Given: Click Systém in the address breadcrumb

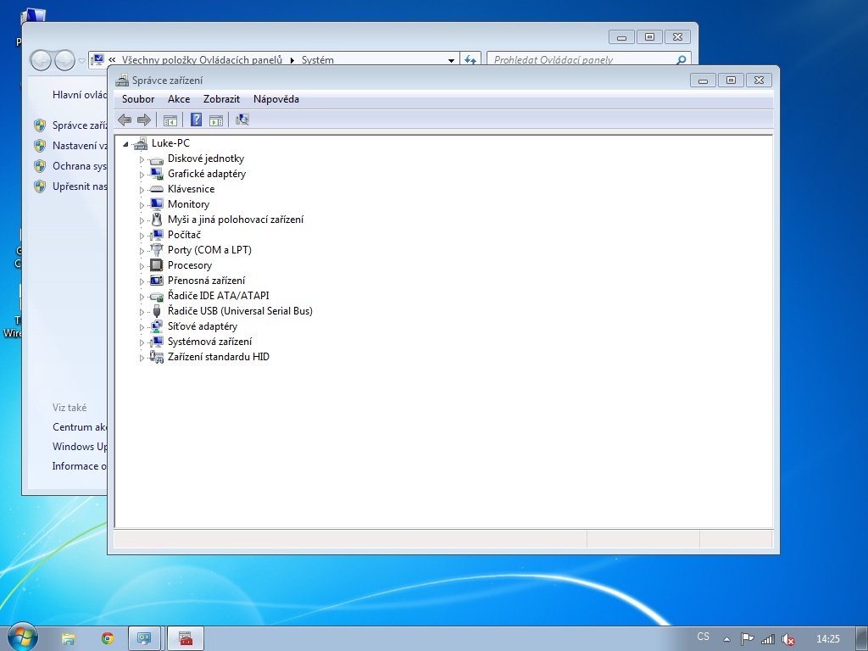Looking at the screenshot, I should [x=318, y=60].
